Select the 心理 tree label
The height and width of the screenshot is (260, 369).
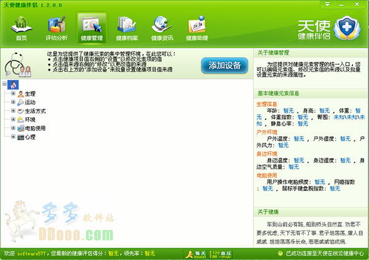[30, 137]
